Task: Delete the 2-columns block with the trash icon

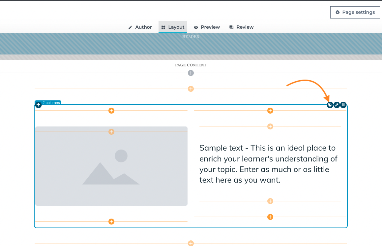Action: point(343,105)
